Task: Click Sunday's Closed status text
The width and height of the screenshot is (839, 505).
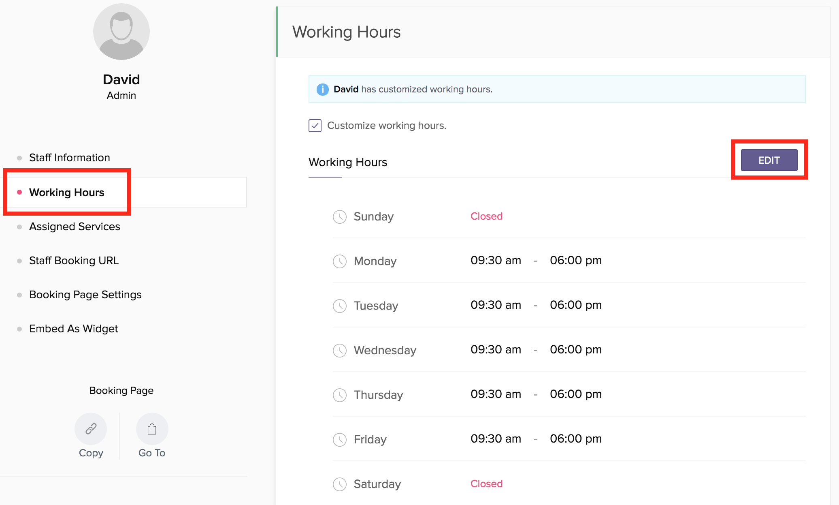Action: pos(486,216)
